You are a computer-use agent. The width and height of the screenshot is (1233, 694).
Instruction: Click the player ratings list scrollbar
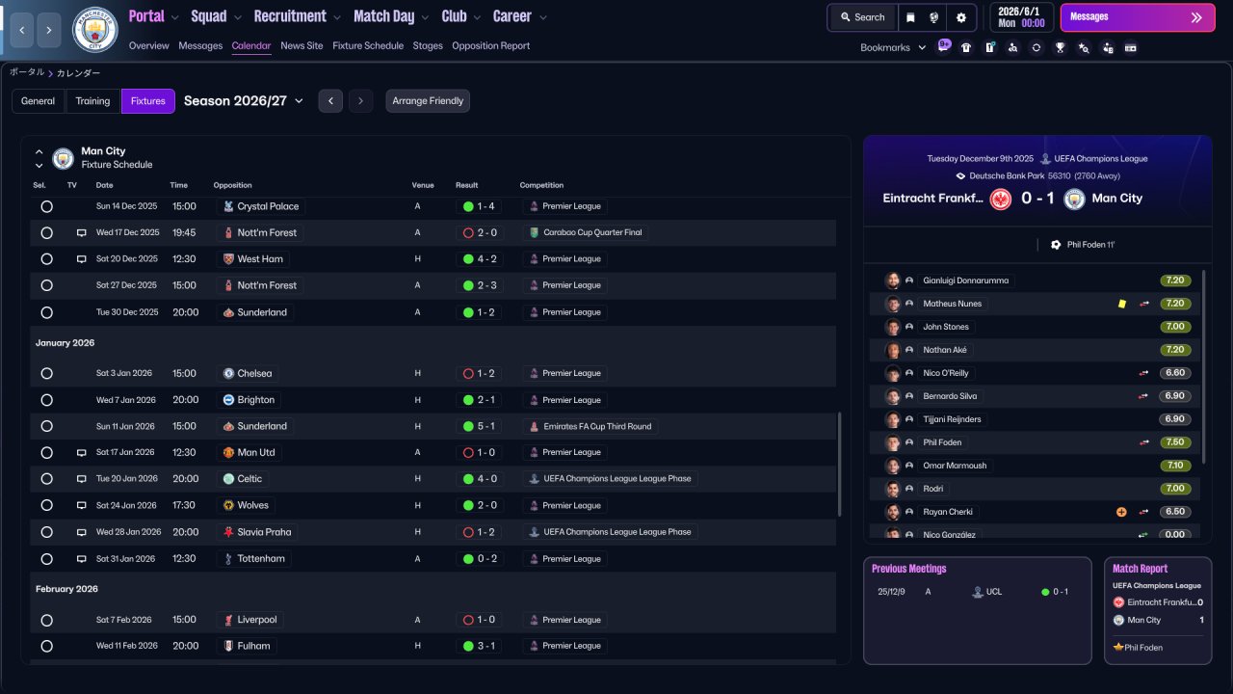coord(1204,366)
